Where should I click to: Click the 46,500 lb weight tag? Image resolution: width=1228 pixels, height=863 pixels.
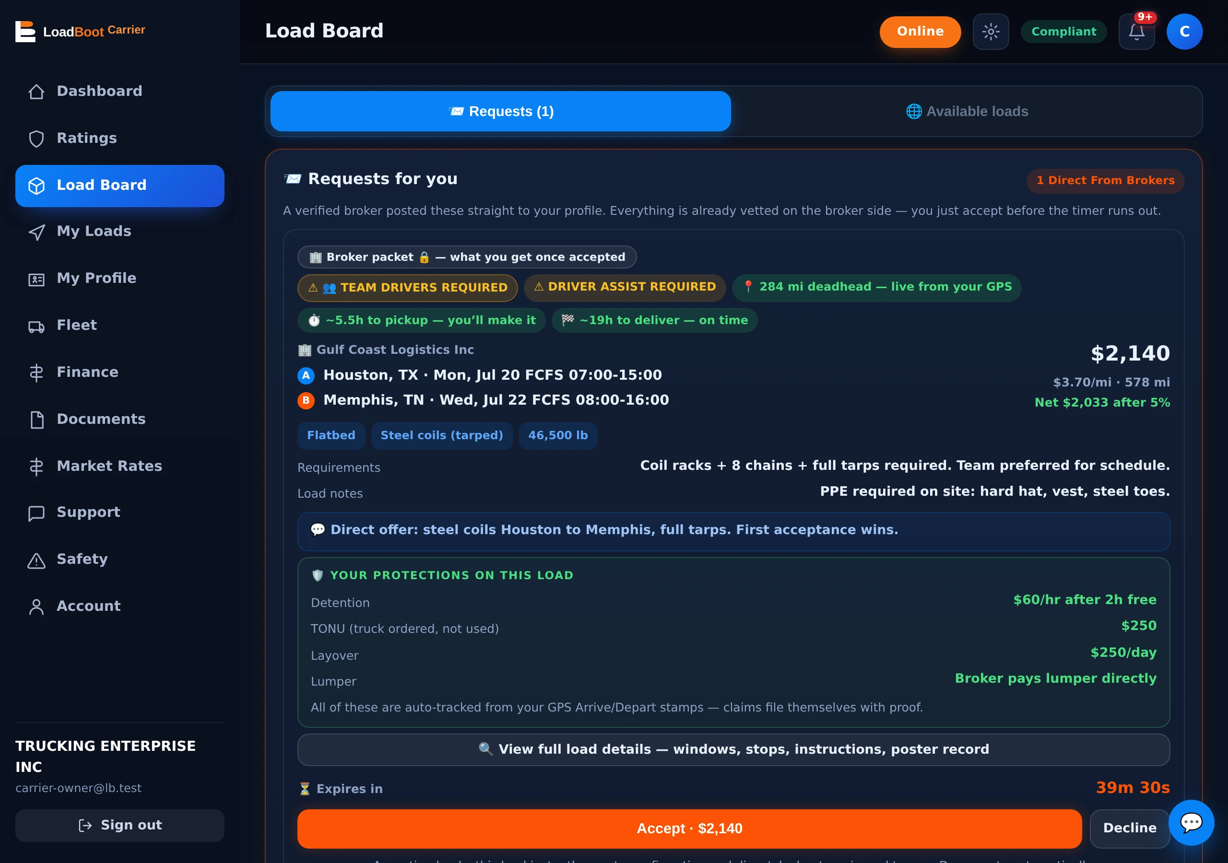click(x=558, y=435)
